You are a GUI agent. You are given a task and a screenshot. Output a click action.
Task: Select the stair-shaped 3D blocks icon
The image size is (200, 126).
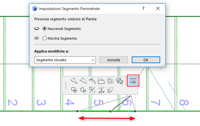pyautogui.click(x=119, y=81)
